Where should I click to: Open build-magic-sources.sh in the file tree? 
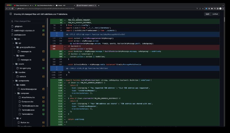point(24,31)
